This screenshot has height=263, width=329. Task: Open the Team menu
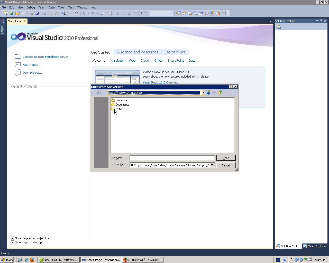[x=42, y=7]
